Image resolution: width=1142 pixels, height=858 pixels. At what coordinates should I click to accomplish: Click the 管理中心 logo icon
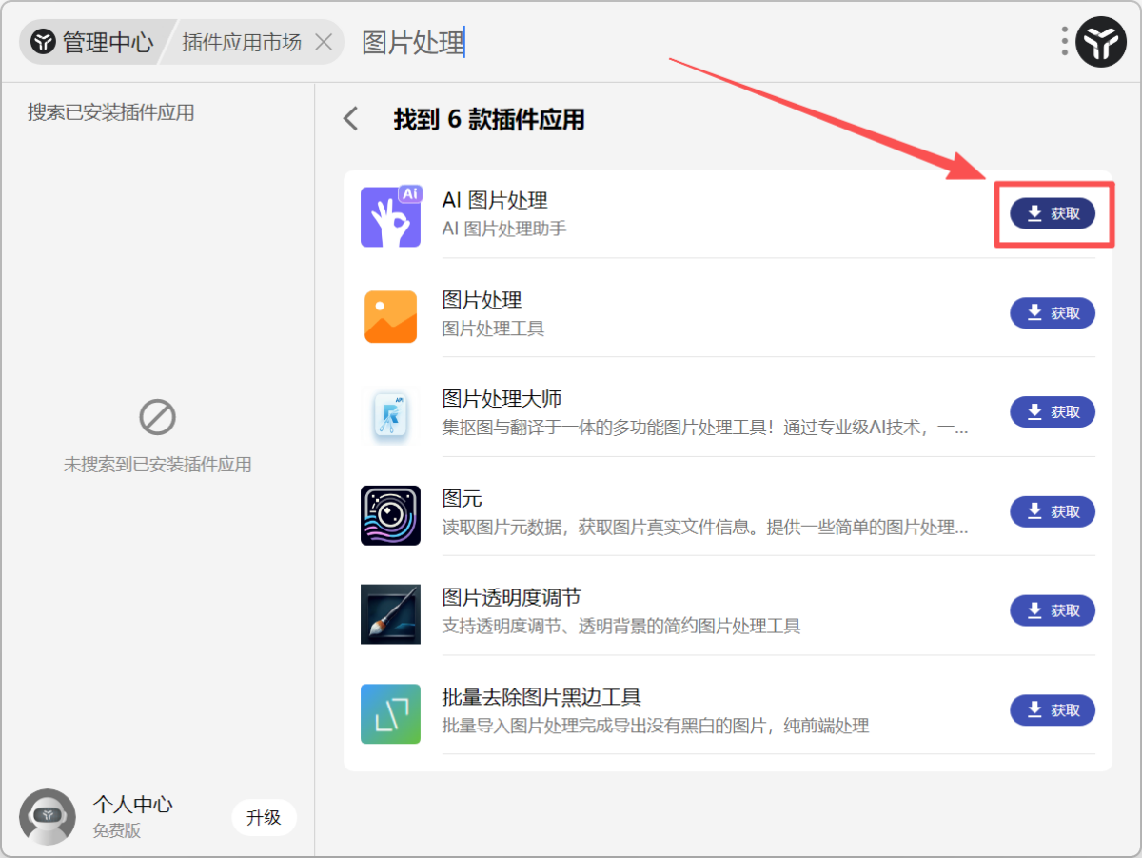(42, 41)
